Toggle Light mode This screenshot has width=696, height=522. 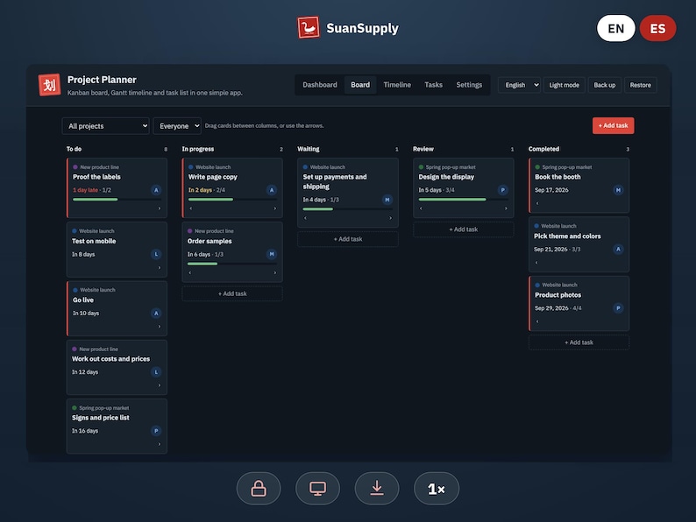[x=564, y=85]
